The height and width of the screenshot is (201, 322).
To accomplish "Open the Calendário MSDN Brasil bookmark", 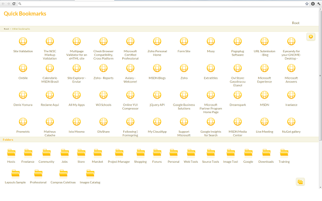I will coord(50,73).
